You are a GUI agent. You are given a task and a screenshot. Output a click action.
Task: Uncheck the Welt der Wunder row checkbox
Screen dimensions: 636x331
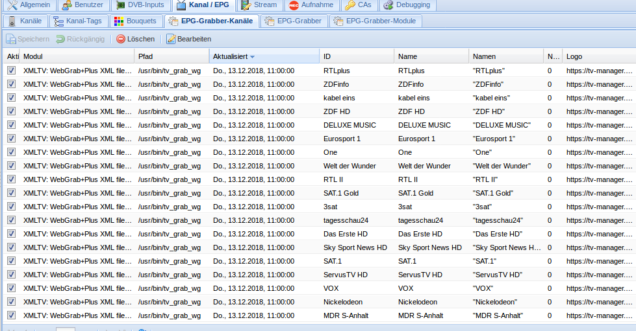[x=11, y=166]
